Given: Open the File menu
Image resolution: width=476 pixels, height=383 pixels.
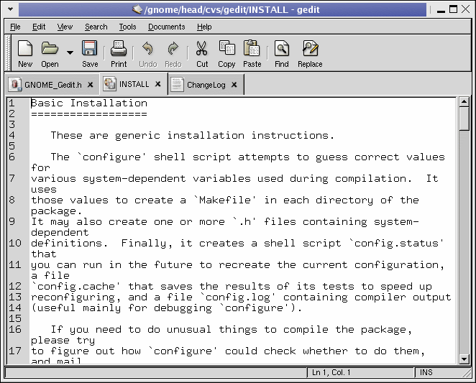Looking at the screenshot, I should coord(15,27).
